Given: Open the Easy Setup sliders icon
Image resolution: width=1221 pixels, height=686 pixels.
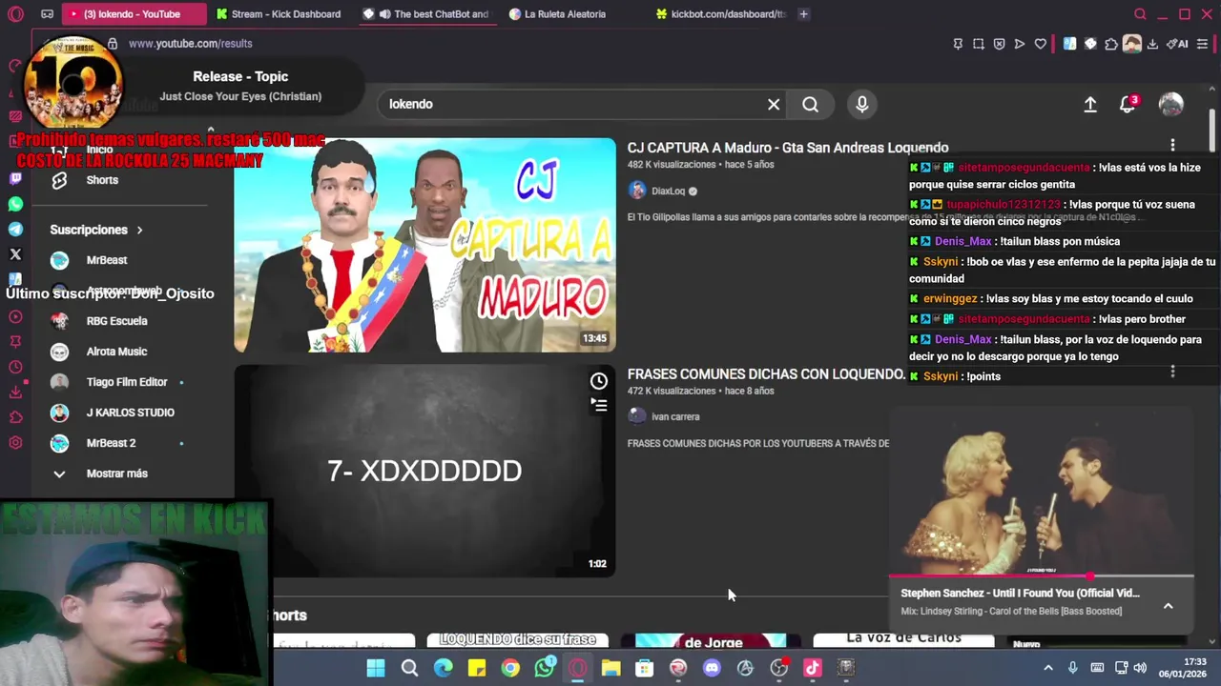Looking at the screenshot, I should click(1203, 44).
